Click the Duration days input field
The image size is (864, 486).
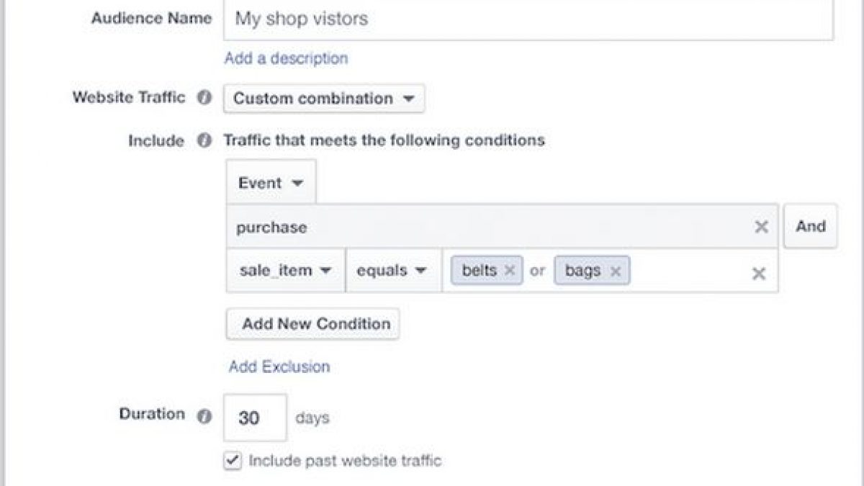tap(255, 418)
